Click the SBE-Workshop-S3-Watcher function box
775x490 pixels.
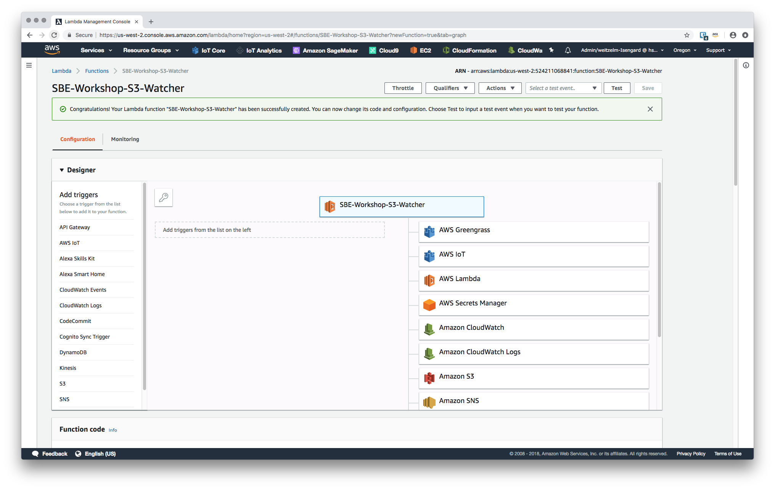[402, 207]
